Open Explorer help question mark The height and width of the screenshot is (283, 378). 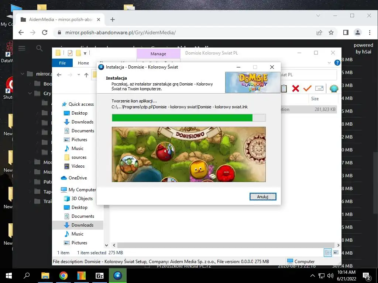[x=337, y=63]
